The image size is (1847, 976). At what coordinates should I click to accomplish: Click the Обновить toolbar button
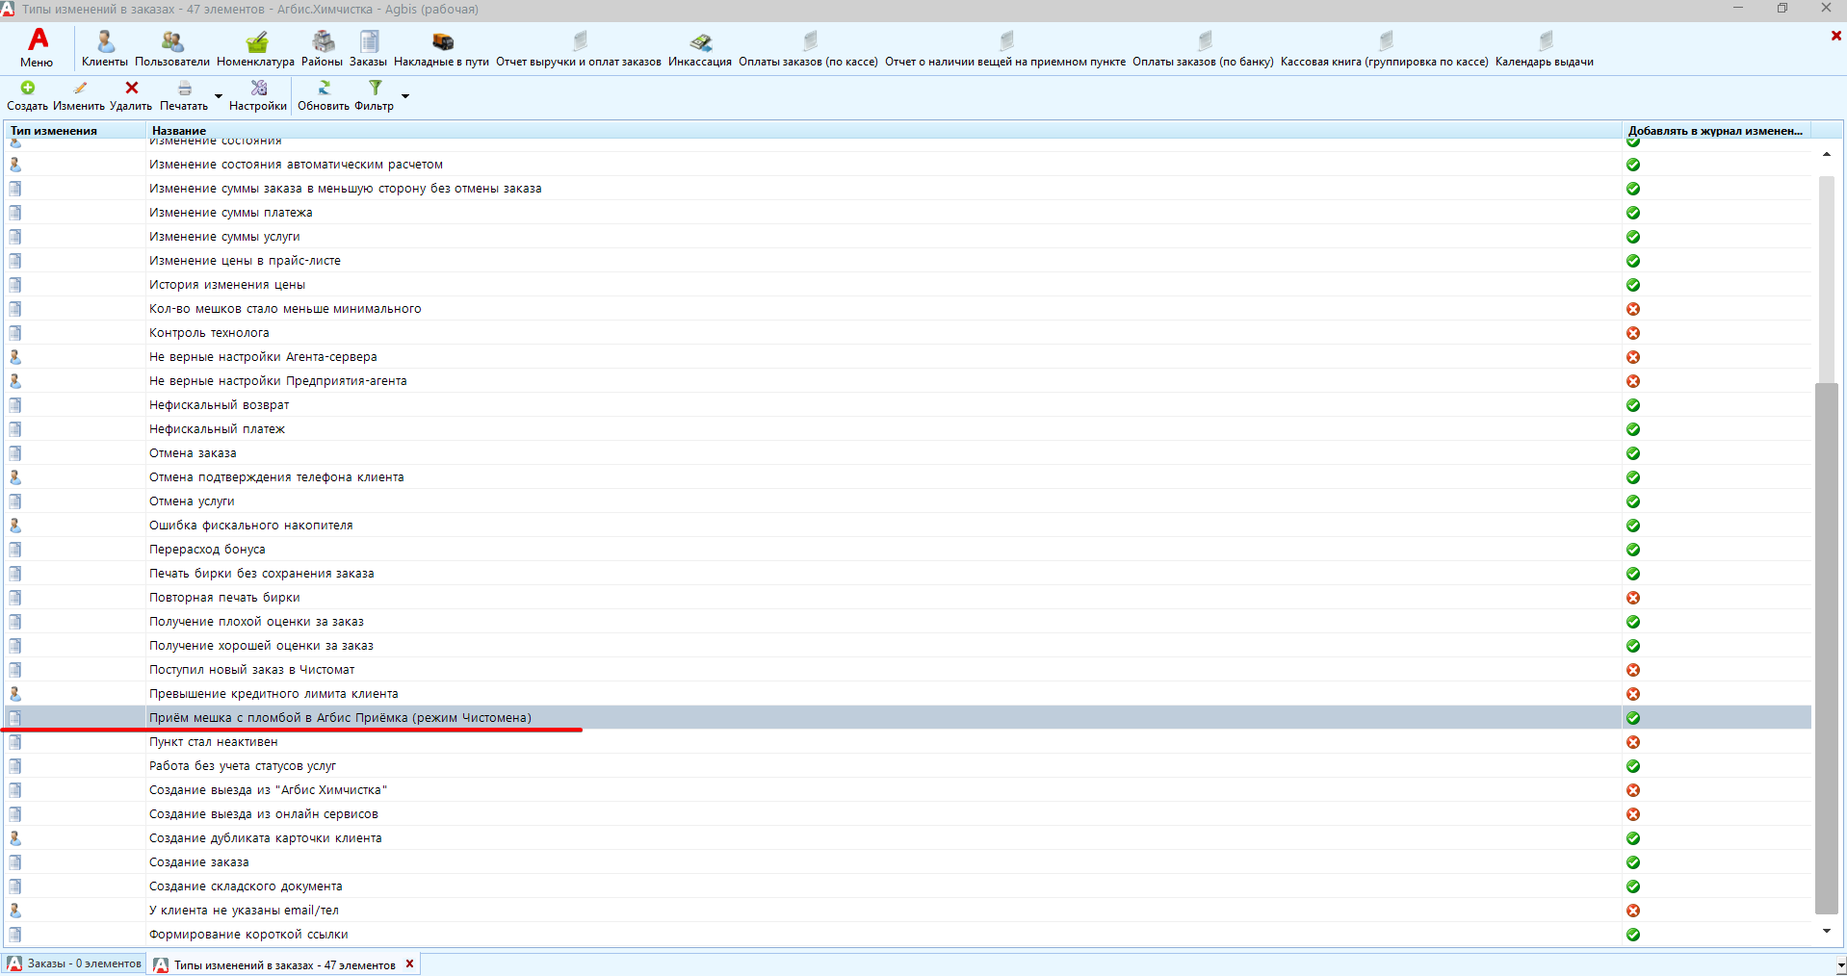coord(324,96)
